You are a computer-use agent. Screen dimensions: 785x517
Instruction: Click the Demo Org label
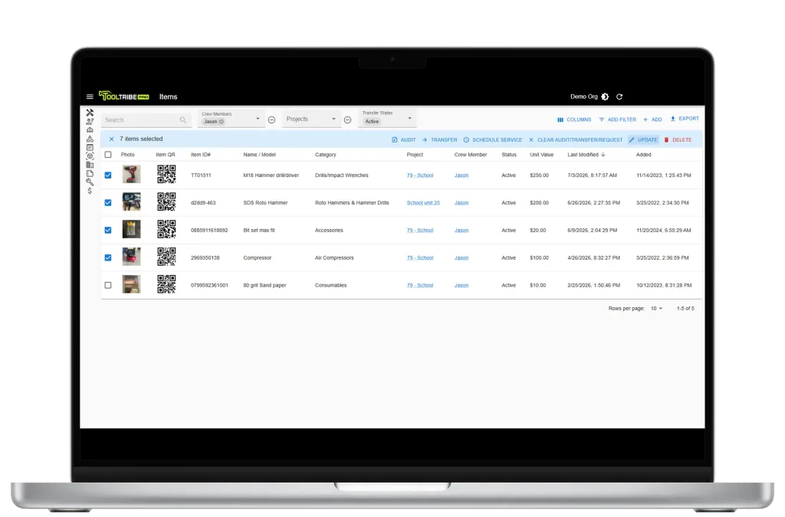(x=583, y=97)
